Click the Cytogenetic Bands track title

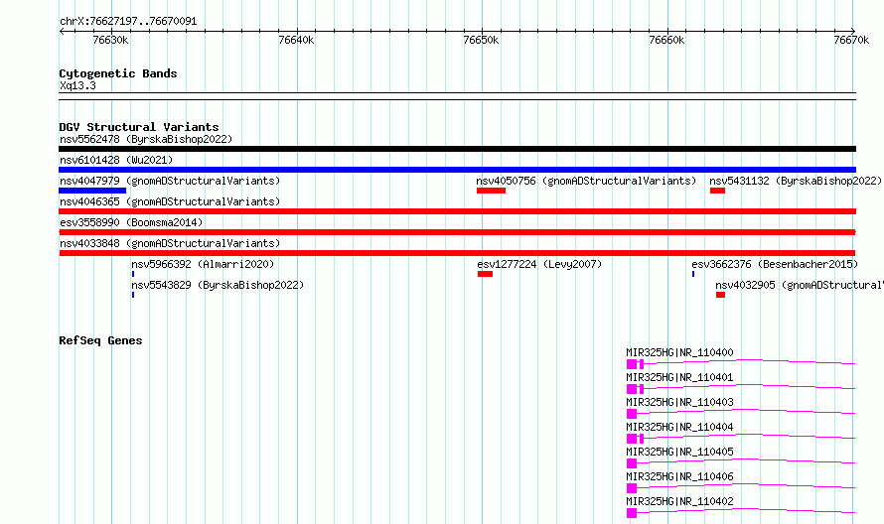pyautogui.click(x=118, y=73)
